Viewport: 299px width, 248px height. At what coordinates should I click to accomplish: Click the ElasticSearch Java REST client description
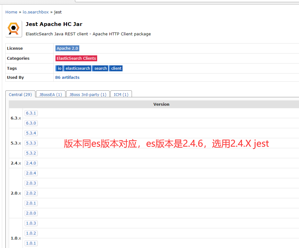point(88,34)
